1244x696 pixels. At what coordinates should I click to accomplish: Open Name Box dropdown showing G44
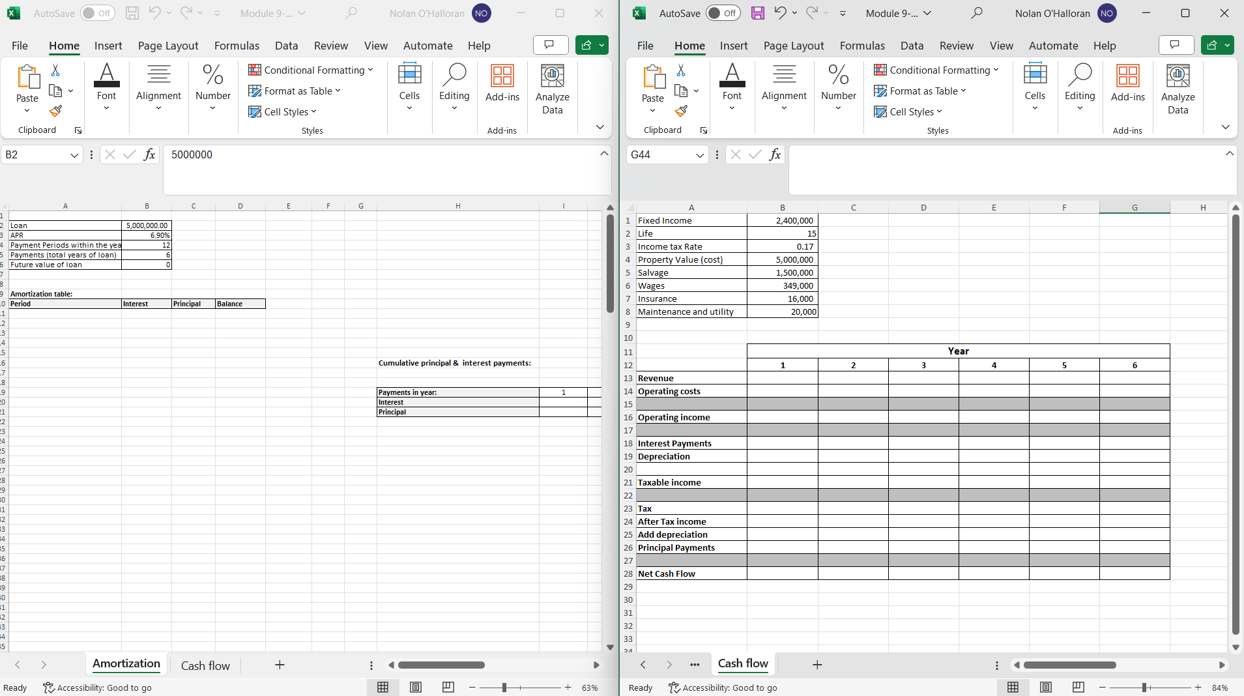pyautogui.click(x=699, y=155)
